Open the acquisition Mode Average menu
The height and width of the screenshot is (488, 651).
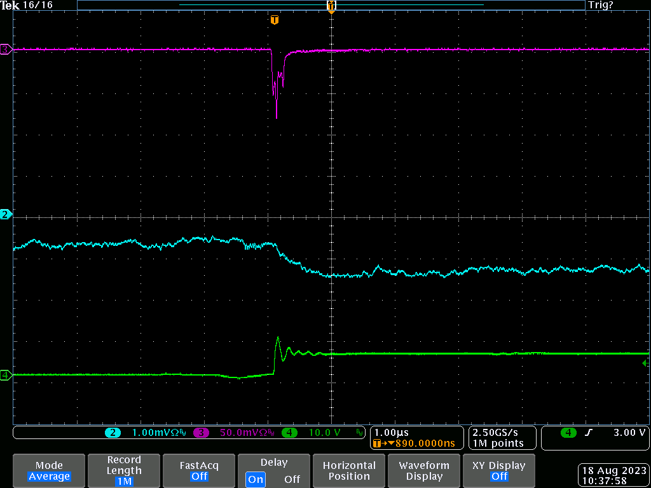pos(49,471)
